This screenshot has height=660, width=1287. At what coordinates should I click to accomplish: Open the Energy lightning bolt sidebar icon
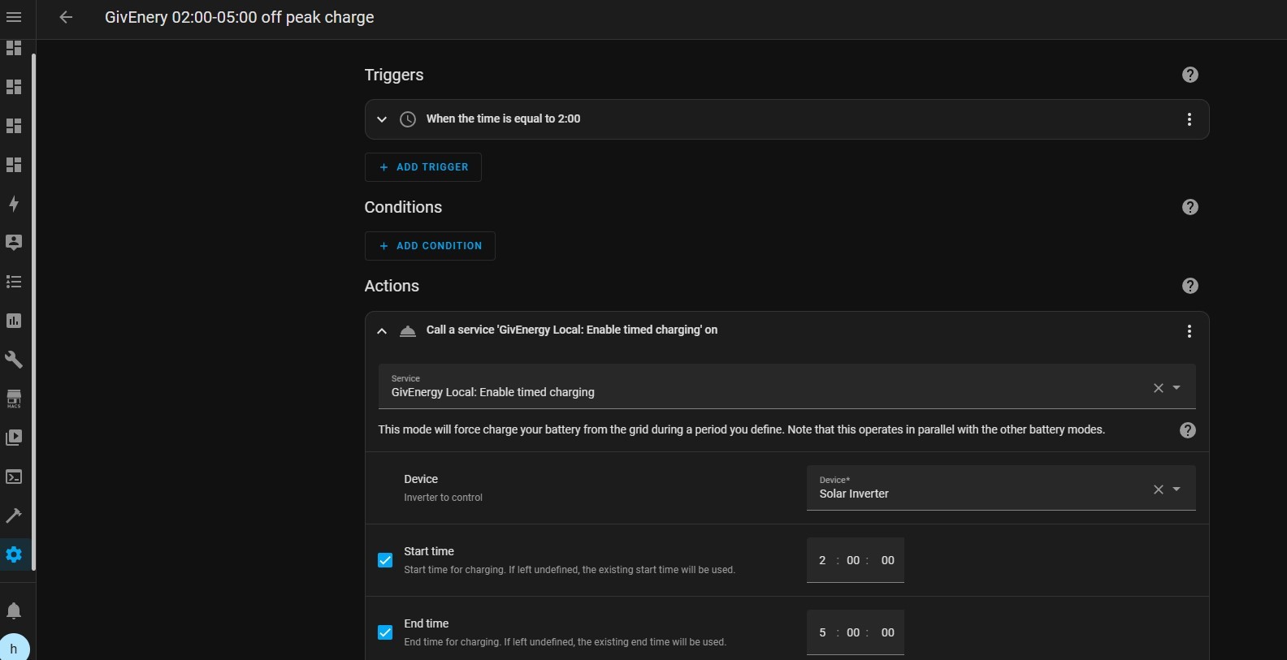(14, 204)
